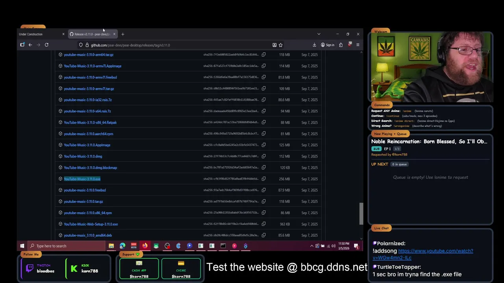This screenshot has width=504, height=283.
Task: Copy SHA256 hash for YouTube-Music-3.11.0.exe
Action: pos(263,179)
